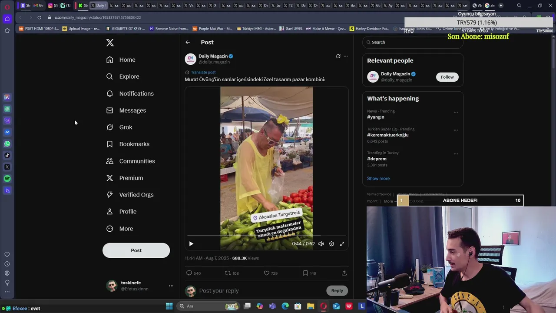Open Remove Noise from bookmark
Viewport: 556px width, 313px height.
pos(169,29)
